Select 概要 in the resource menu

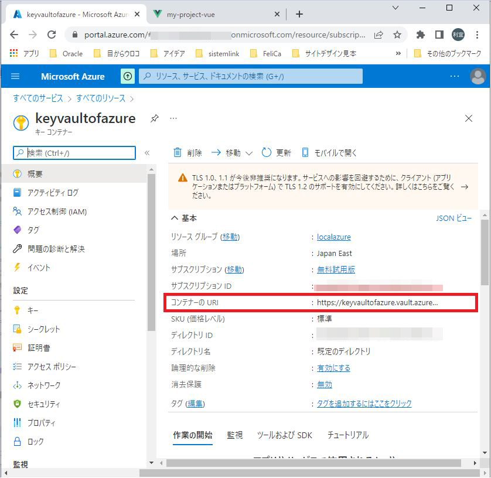pyautogui.click(x=74, y=174)
